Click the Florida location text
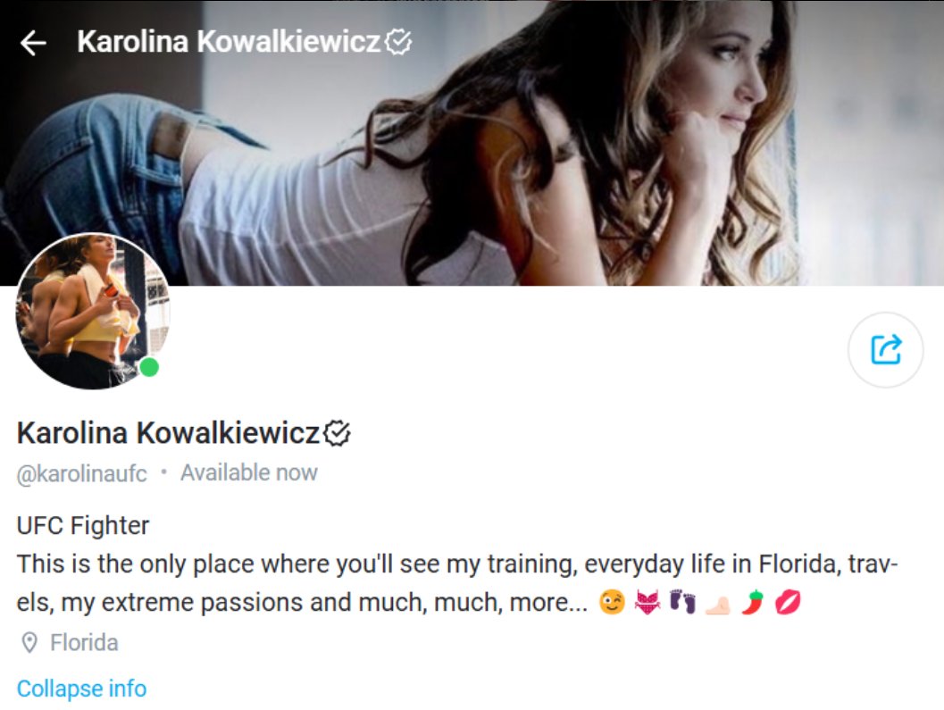 (84, 642)
